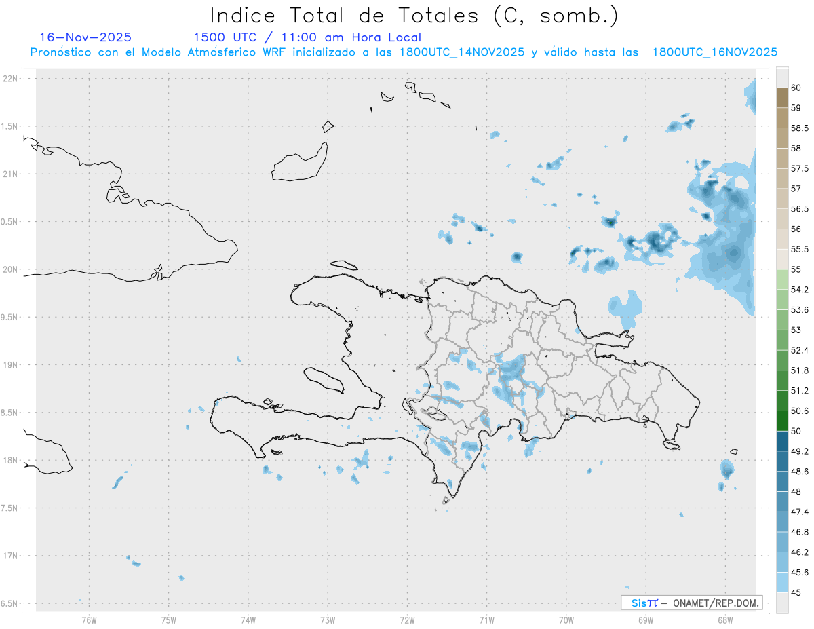Click legend value "50.6"

[x=800, y=411]
